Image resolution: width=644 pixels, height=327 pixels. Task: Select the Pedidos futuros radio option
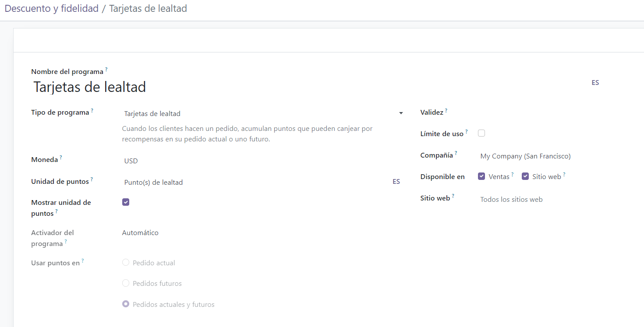pos(126,283)
